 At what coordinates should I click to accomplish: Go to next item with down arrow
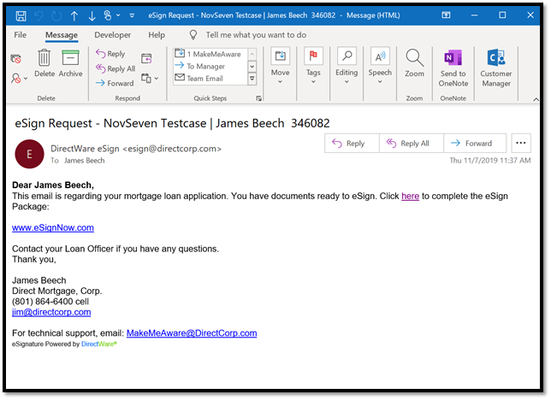pyautogui.click(x=92, y=15)
